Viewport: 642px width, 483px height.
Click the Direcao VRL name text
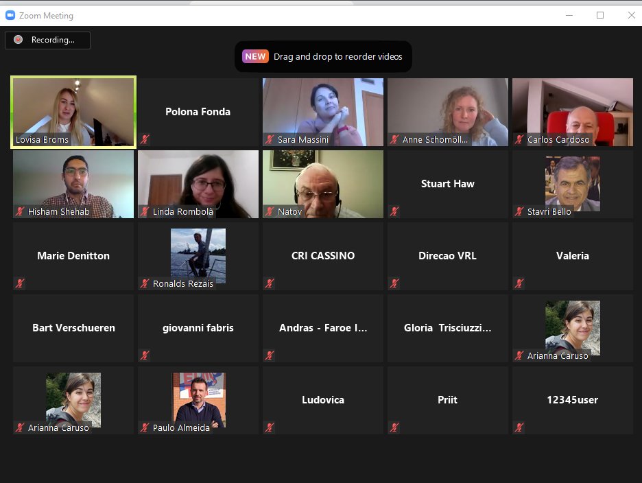[447, 256]
